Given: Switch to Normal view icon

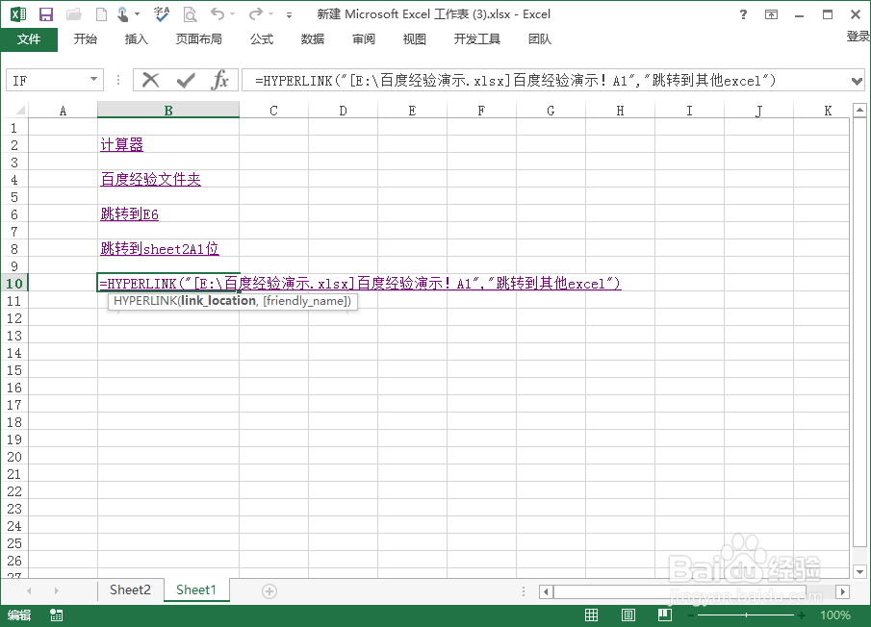Looking at the screenshot, I should coord(592,614).
